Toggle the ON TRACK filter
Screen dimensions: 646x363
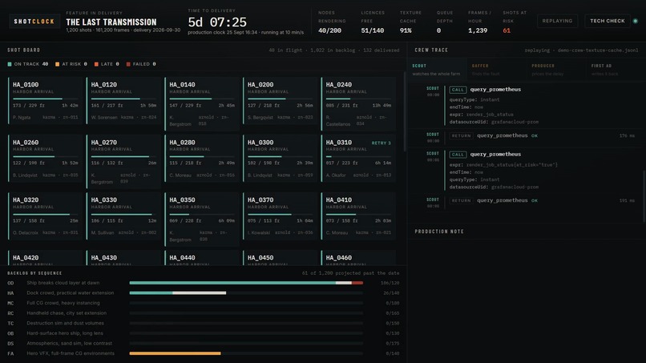27,64
